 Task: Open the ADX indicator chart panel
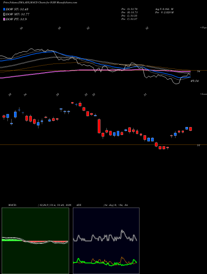(x=106, y=241)
